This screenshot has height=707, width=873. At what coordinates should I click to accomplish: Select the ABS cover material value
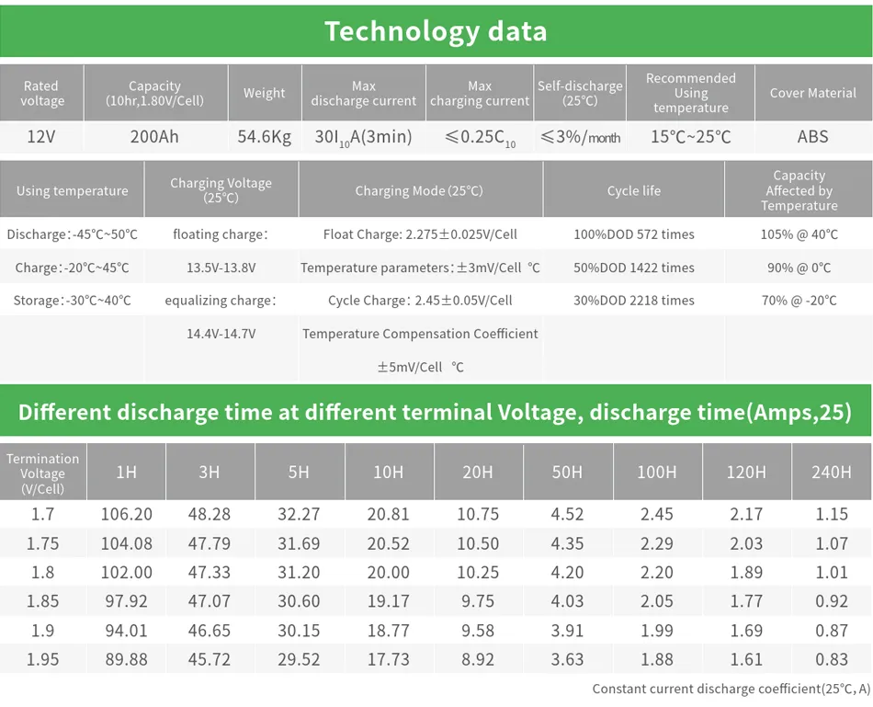(x=812, y=137)
